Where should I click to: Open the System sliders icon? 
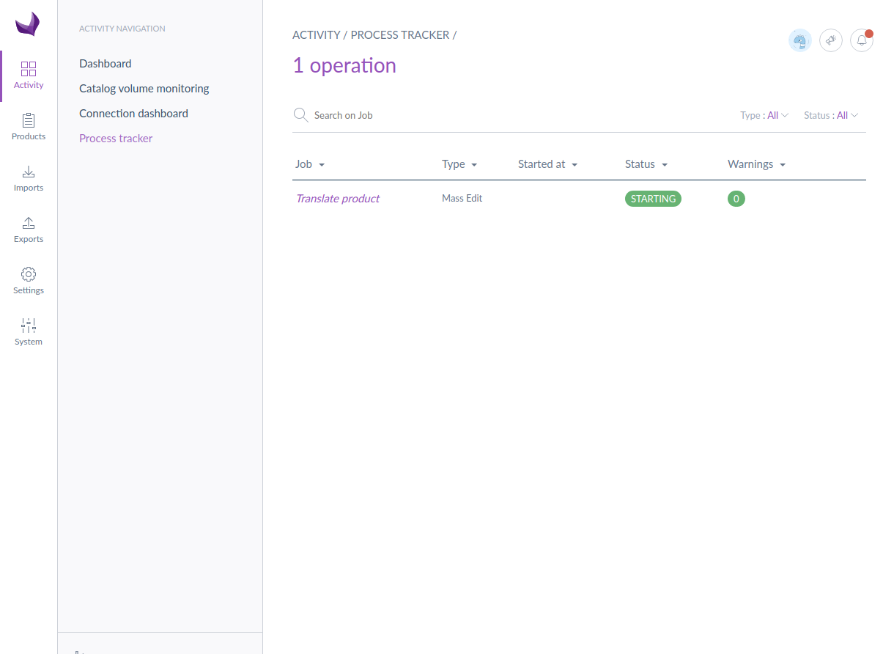[29, 326]
